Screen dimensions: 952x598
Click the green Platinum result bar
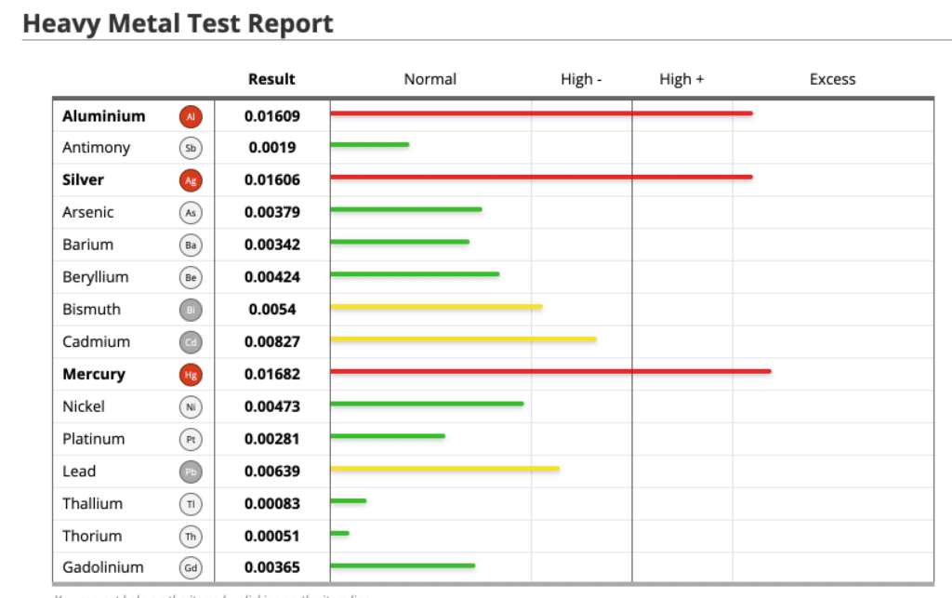388,436
